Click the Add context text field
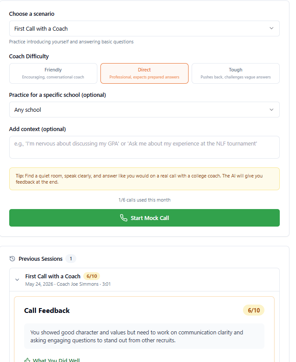The width and height of the screenshot is (296, 362). point(144,147)
